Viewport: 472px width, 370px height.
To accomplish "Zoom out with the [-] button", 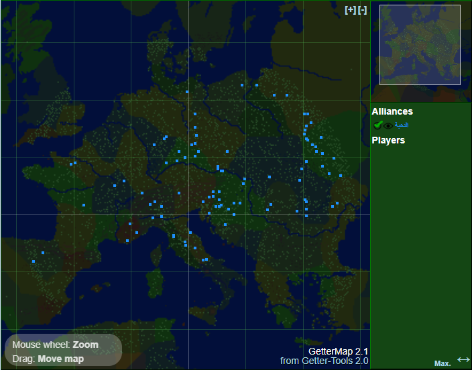I will pos(363,10).
